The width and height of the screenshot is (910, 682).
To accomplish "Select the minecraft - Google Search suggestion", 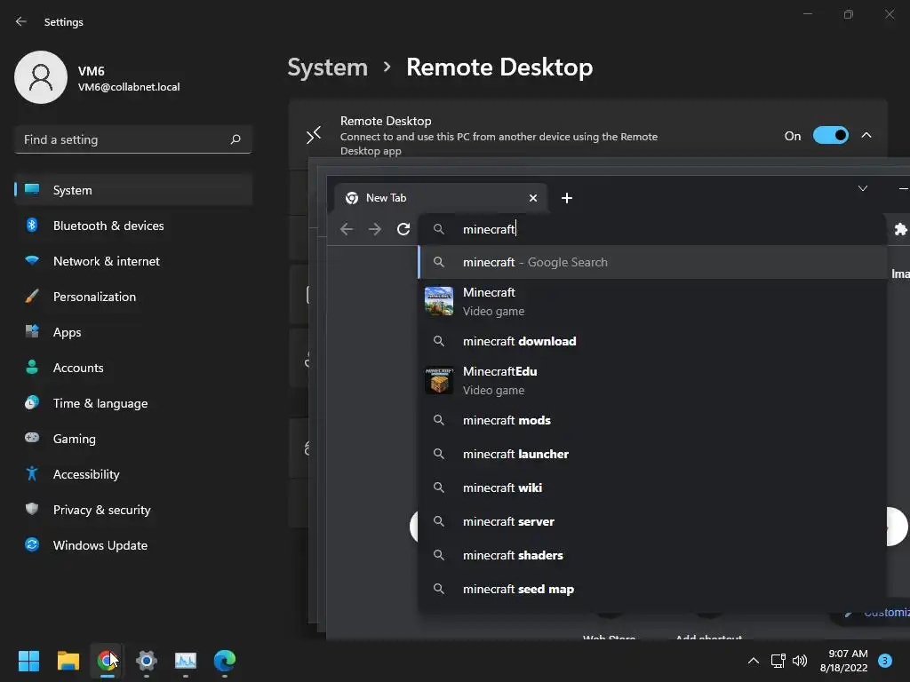I will 652,262.
